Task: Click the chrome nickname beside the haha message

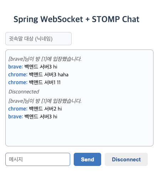Action: click(x=18, y=74)
